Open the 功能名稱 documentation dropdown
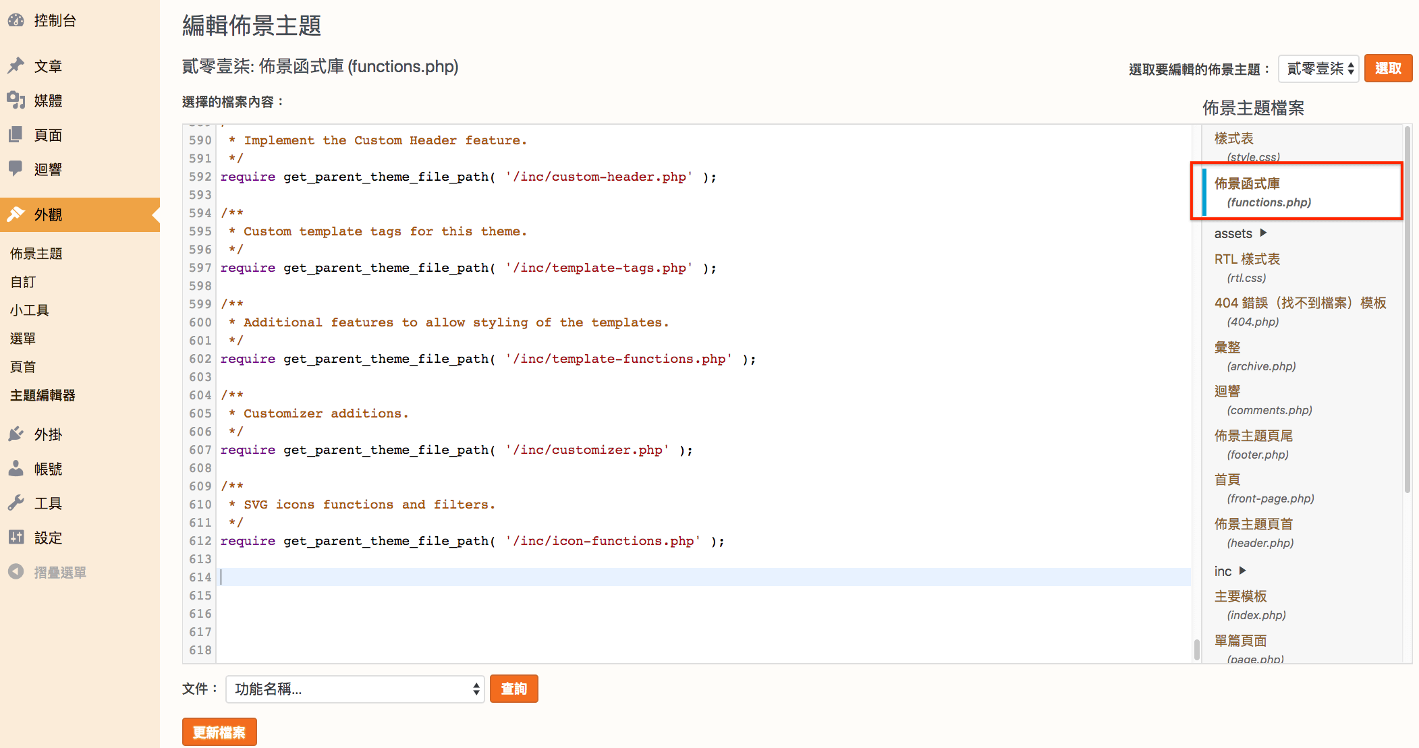 click(355, 689)
